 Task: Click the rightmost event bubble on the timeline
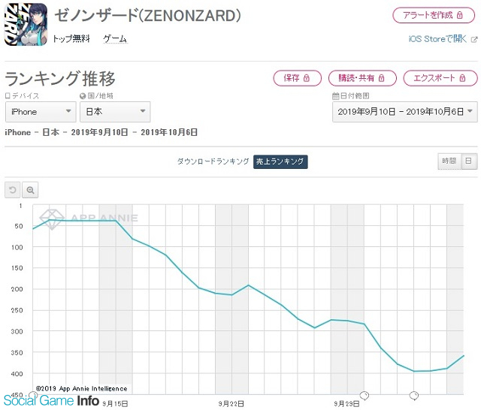tap(414, 396)
